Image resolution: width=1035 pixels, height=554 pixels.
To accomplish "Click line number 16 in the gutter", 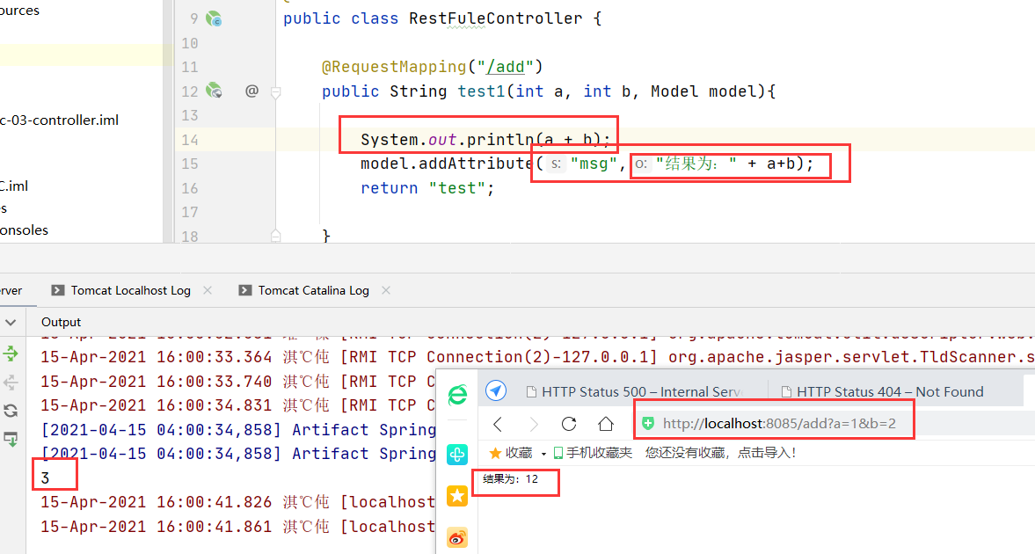I will tap(190, 188).
